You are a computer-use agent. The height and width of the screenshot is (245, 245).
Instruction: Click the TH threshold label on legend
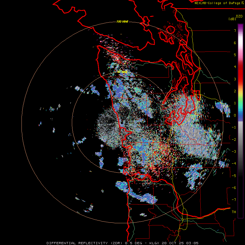point(234,212)
